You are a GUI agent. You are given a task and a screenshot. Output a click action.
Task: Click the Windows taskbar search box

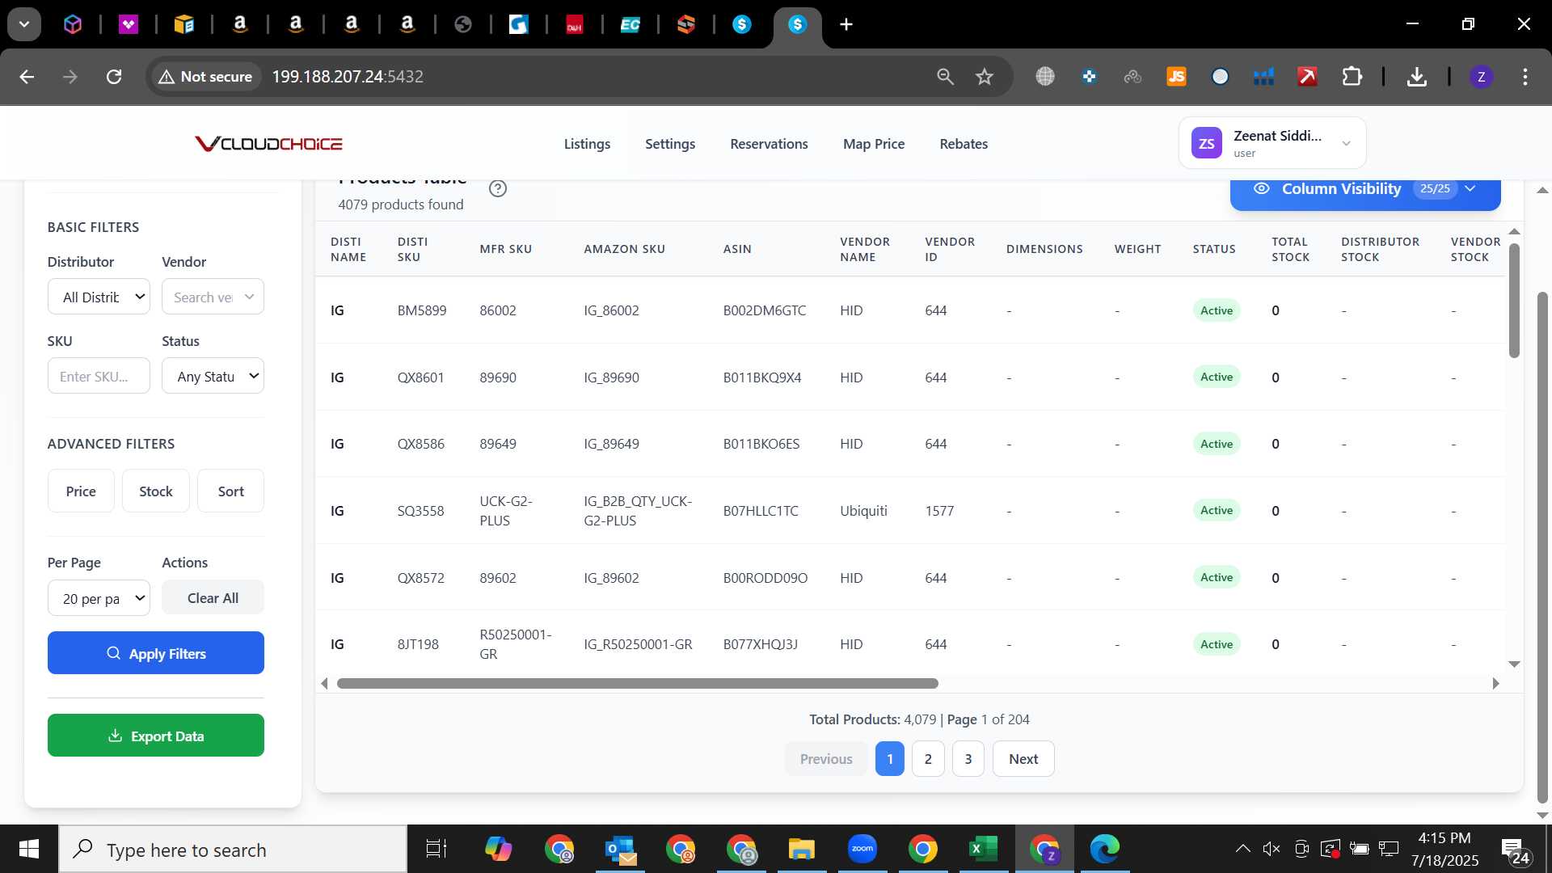[x=233, y=849]
